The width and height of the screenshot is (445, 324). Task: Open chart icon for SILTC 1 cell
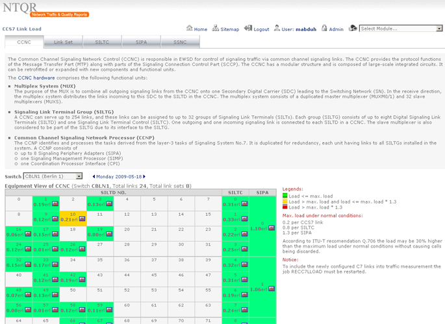coord(246,220)
